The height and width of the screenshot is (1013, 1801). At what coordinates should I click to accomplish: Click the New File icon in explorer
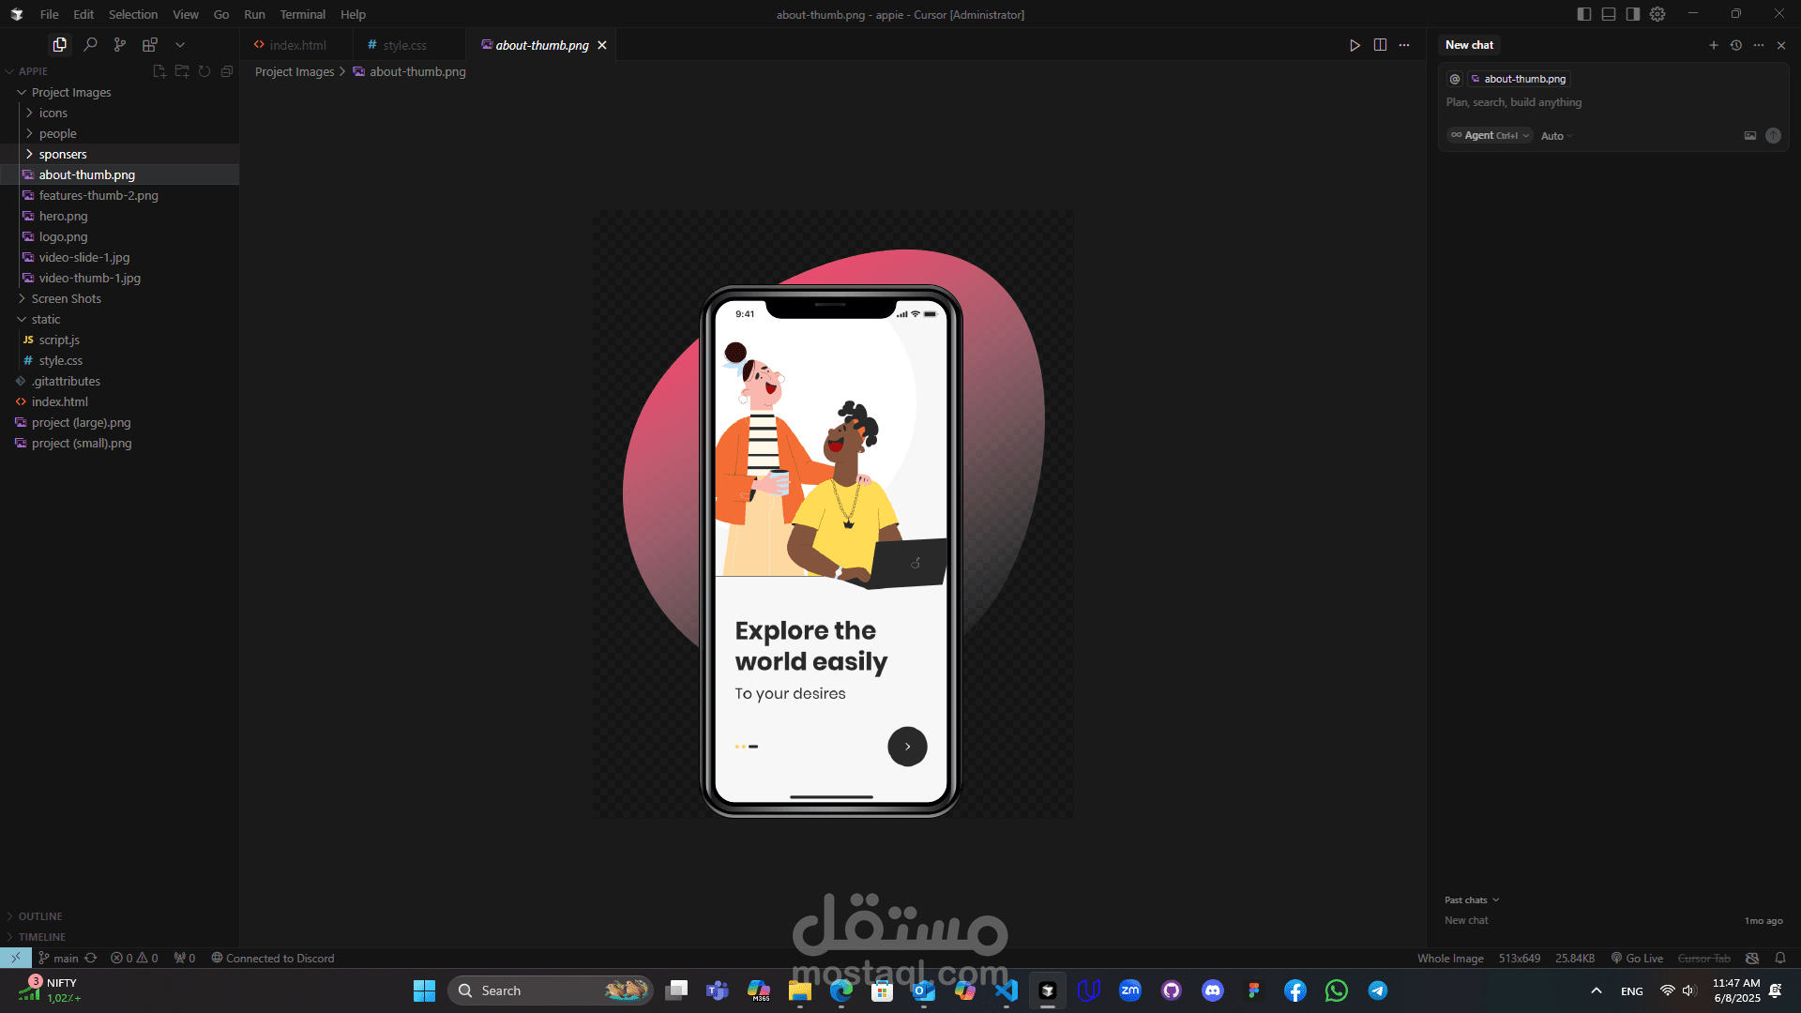159,71
